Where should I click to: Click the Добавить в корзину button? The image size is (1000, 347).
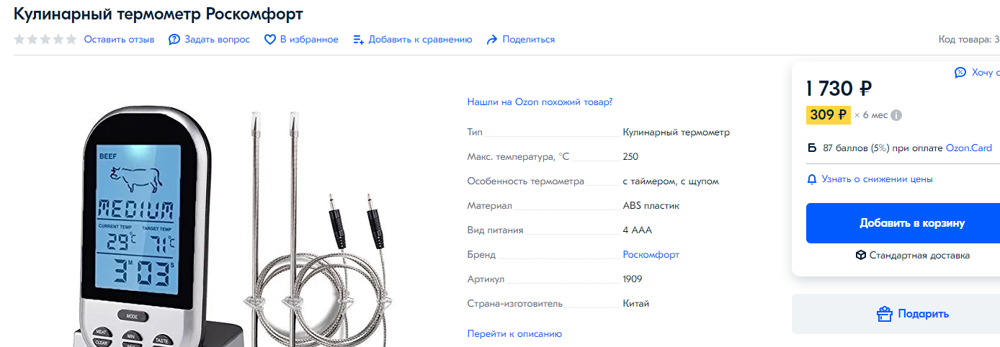tap(903, 223)
